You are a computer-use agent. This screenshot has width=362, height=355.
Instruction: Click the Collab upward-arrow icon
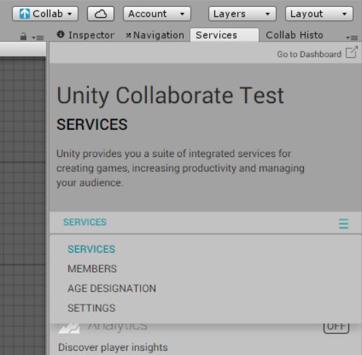point(25,14)
